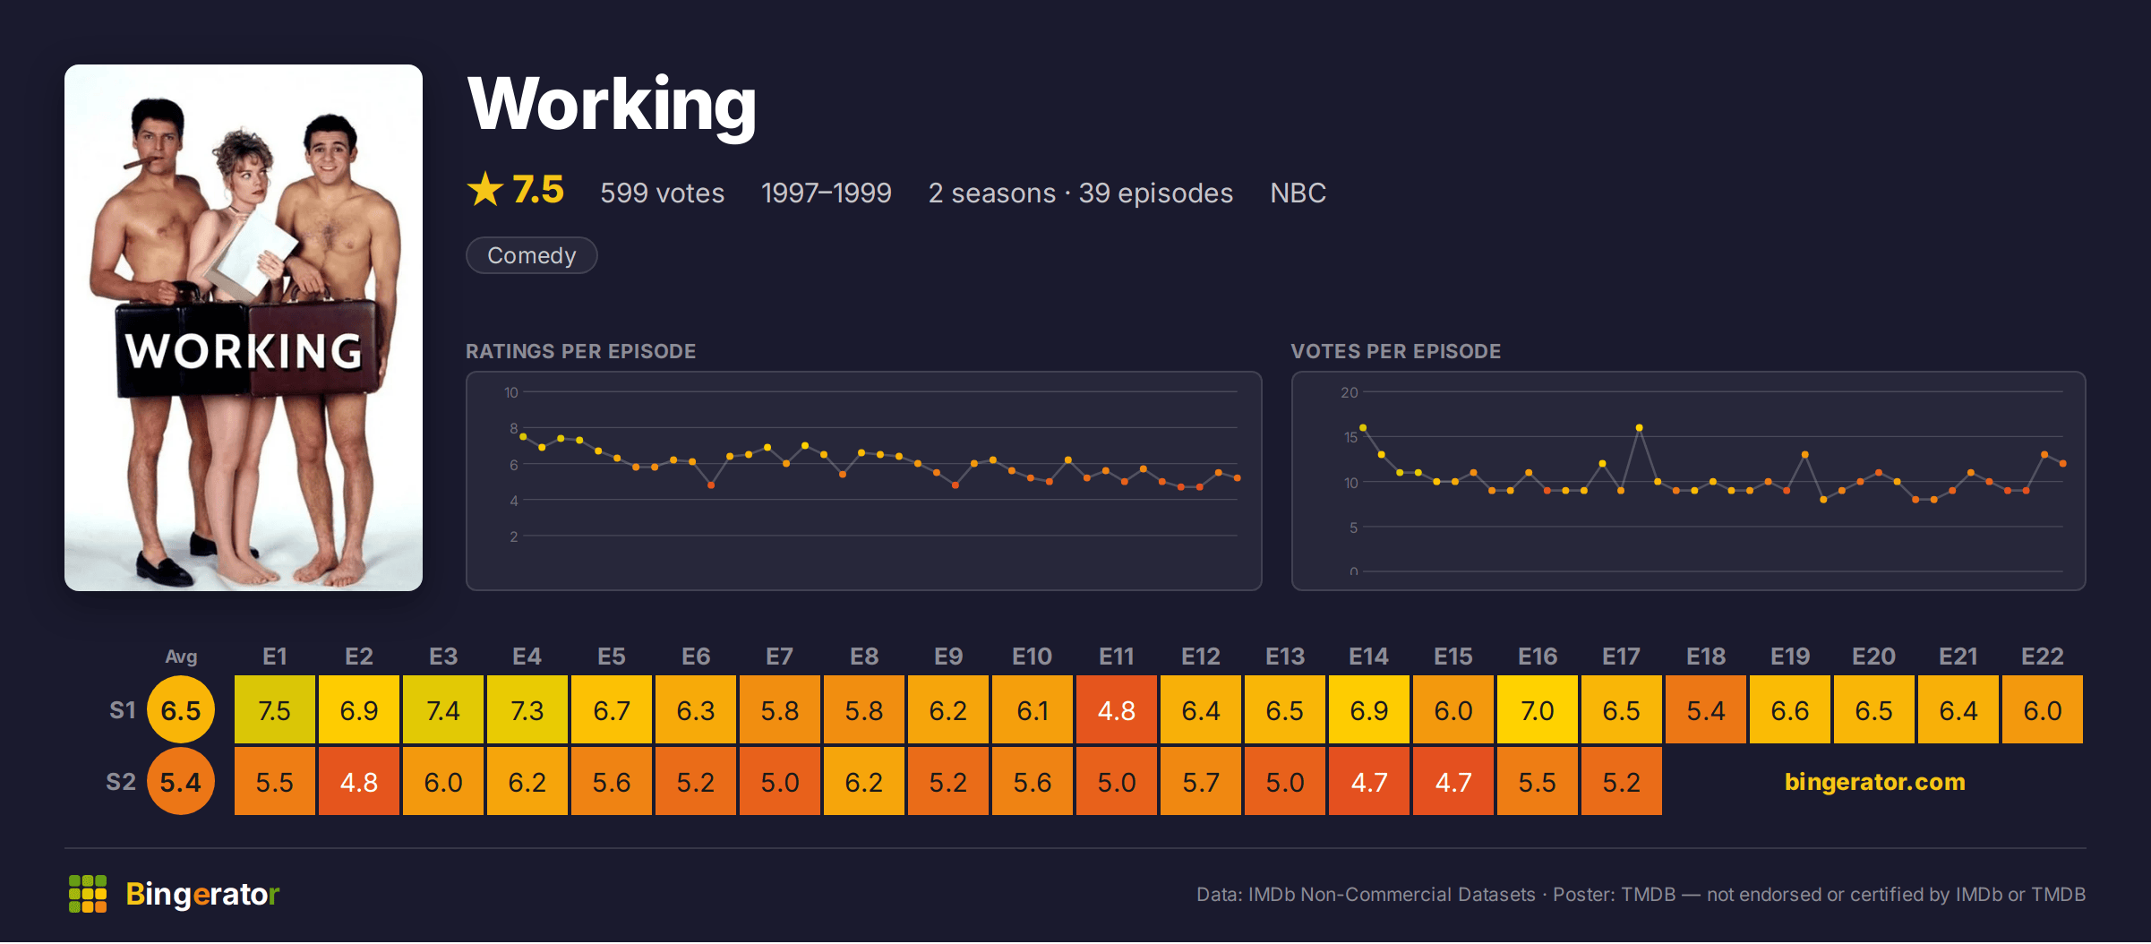This screenshot has height=944, width=2151.
Task: Click the Working show title
Action: (x=613, y=105)
